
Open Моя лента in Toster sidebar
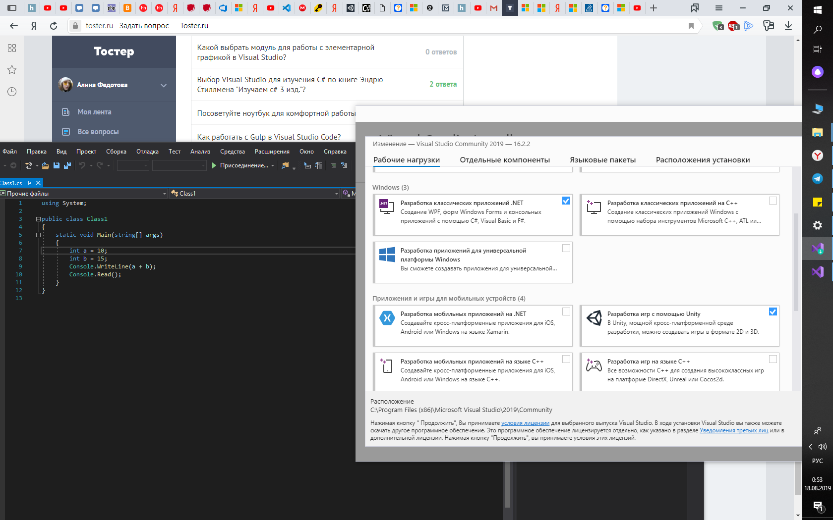point(94,112)
